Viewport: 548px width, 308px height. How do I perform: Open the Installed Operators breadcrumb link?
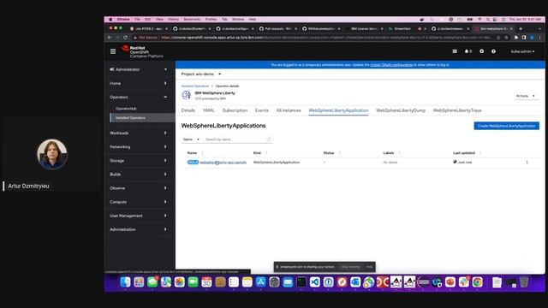(x=194, y=86)
